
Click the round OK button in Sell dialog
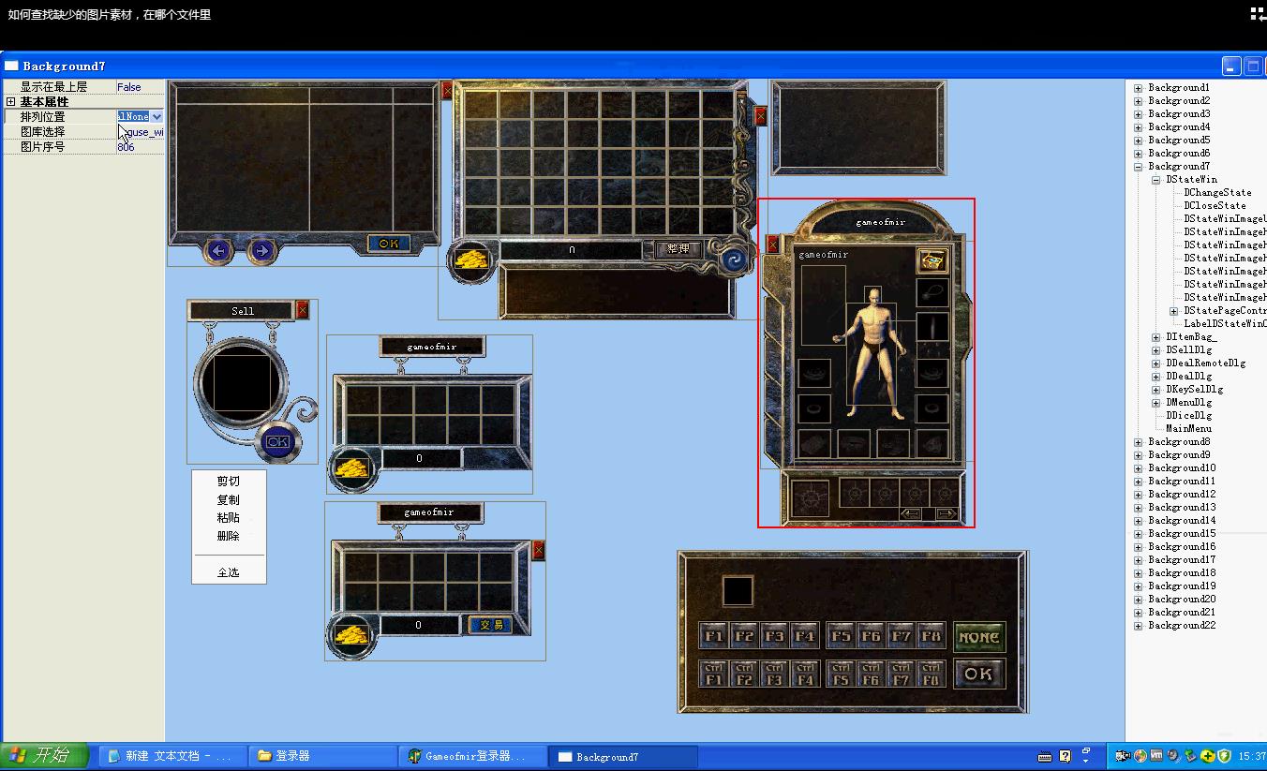point(277,441)
